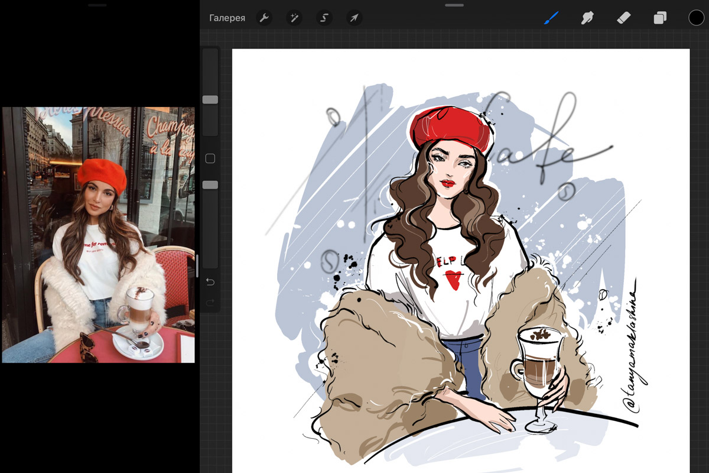Open the Layers panel

tap(660, 18)
